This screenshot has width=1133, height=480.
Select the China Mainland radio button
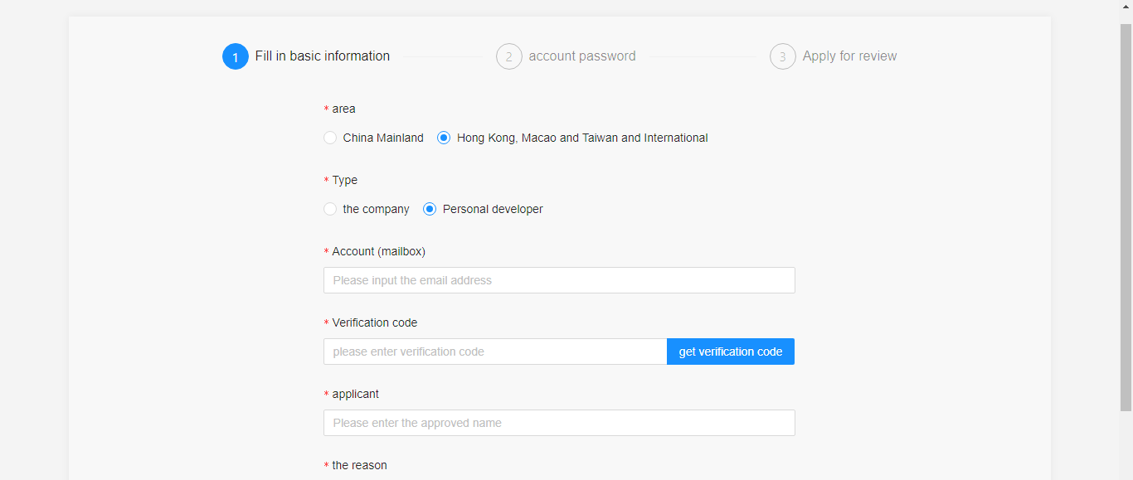[x=330, y=138]
